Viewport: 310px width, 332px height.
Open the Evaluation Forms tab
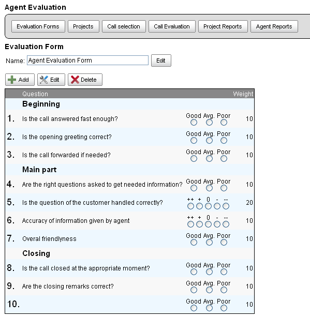tap(38, 26)
